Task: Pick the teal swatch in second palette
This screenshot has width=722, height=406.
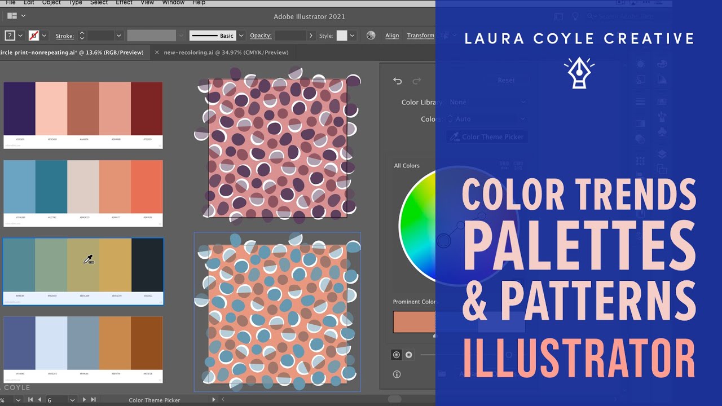Action: click(x=51, y=186)
